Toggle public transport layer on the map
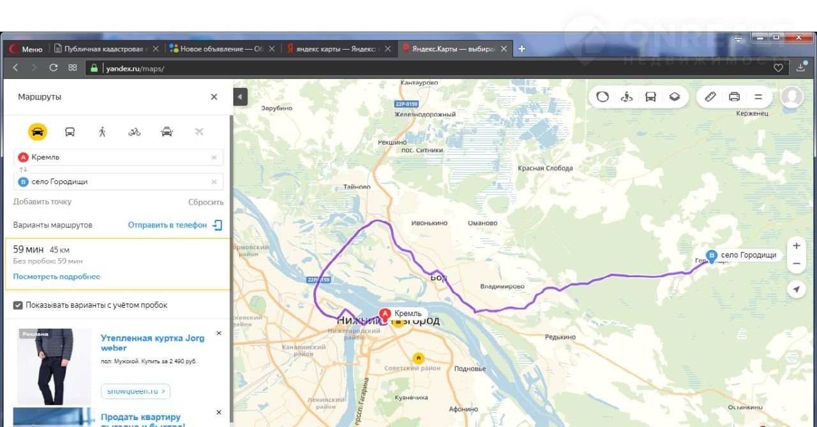Screen dimensions: 817x427 coord(650,97)
